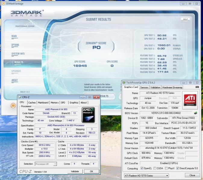Click the AMD Phenom II logo in CPU-Z
The width and height of the screenshot is (203, 180).
click(88, 115)
